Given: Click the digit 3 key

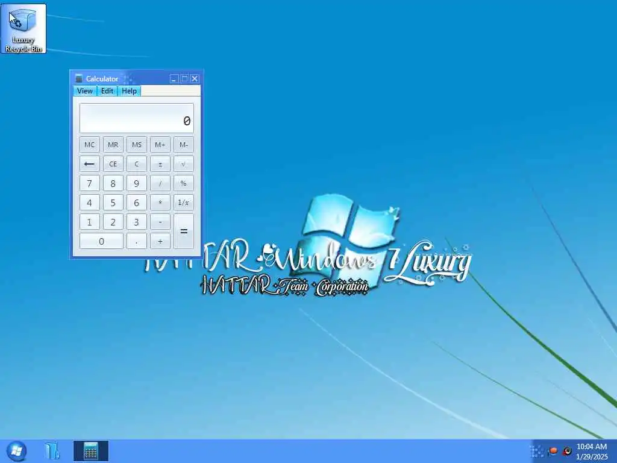Looking at the screenshot, I should tap(137, 222).
